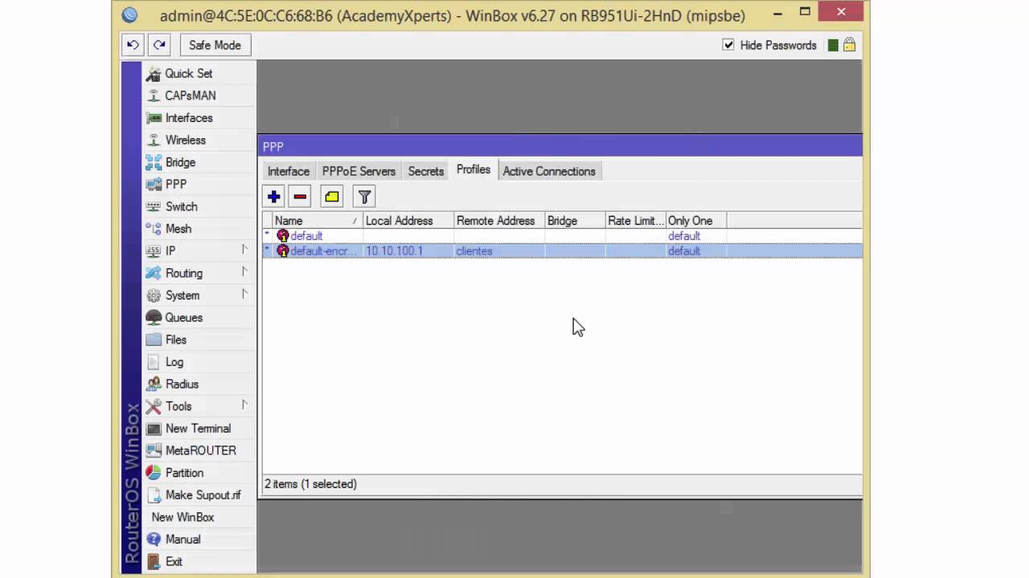The height and width of the screenshot is (578, 1029).
Task: Expand the IP submenu
Action: pos(198,250)
